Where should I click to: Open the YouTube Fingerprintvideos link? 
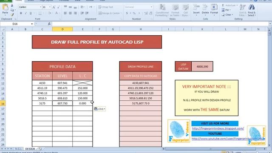[x=228, y=139]
